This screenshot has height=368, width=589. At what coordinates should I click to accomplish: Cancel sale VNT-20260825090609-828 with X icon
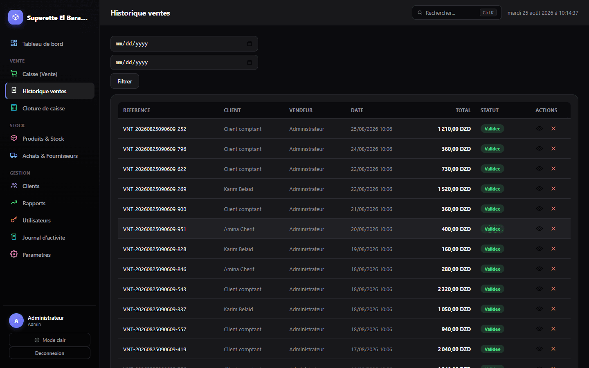point(553,249)
